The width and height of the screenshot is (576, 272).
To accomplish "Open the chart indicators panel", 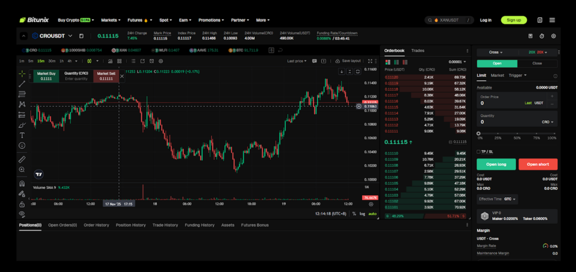I will click(x=110, y=61).
